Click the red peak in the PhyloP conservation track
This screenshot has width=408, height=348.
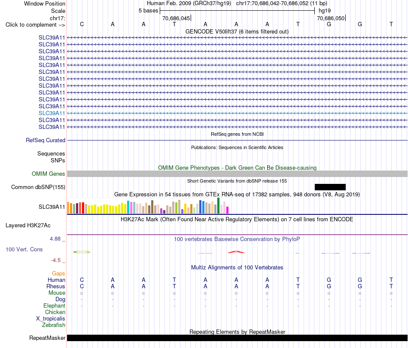(236, 252)
